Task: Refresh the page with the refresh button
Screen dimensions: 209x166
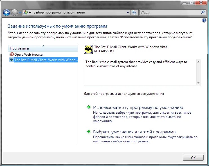Action: pos(134,13)
